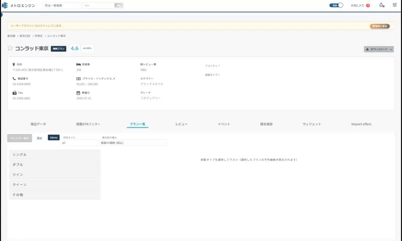The image size is (402, 241).
Task: Switch to the 競合施設 tab
Action: [266, 124]
